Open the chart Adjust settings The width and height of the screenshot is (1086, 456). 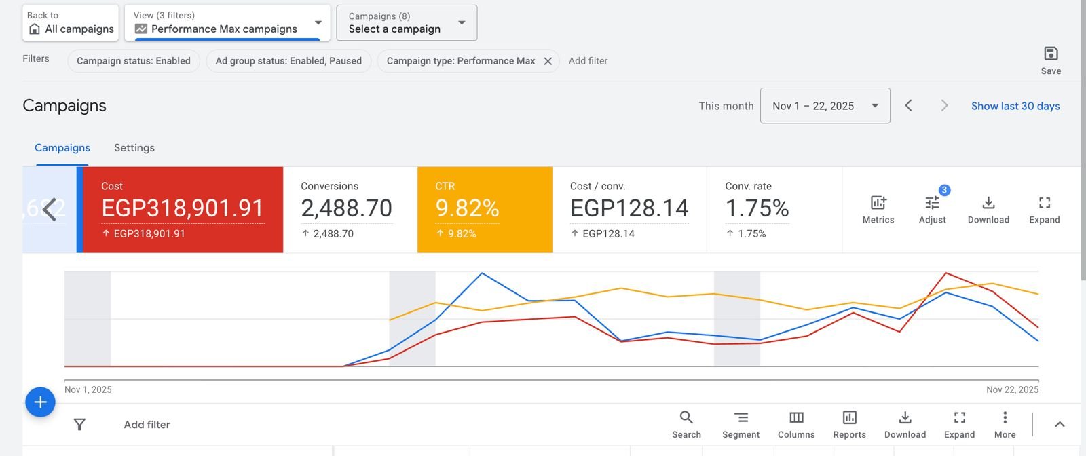[932, 209]
